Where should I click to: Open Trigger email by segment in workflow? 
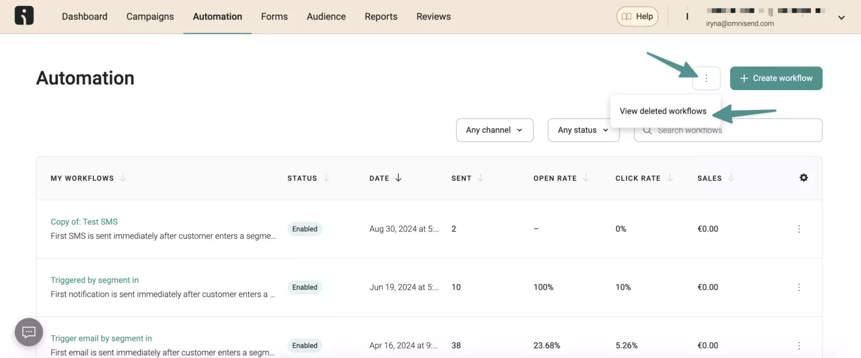coord(101,338)
